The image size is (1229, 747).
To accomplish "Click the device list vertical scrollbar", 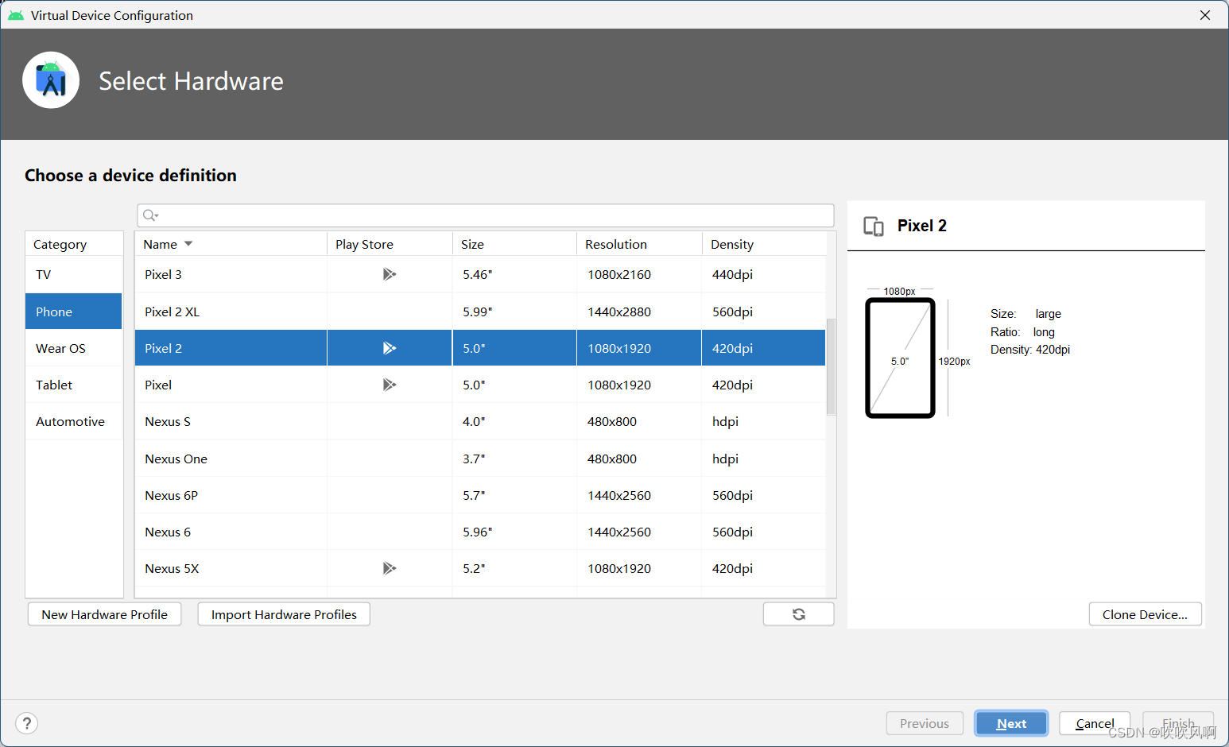I will (831, 366).
